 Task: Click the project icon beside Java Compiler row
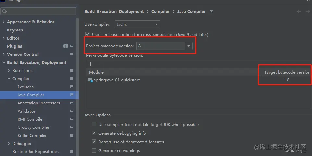[72, 95]
